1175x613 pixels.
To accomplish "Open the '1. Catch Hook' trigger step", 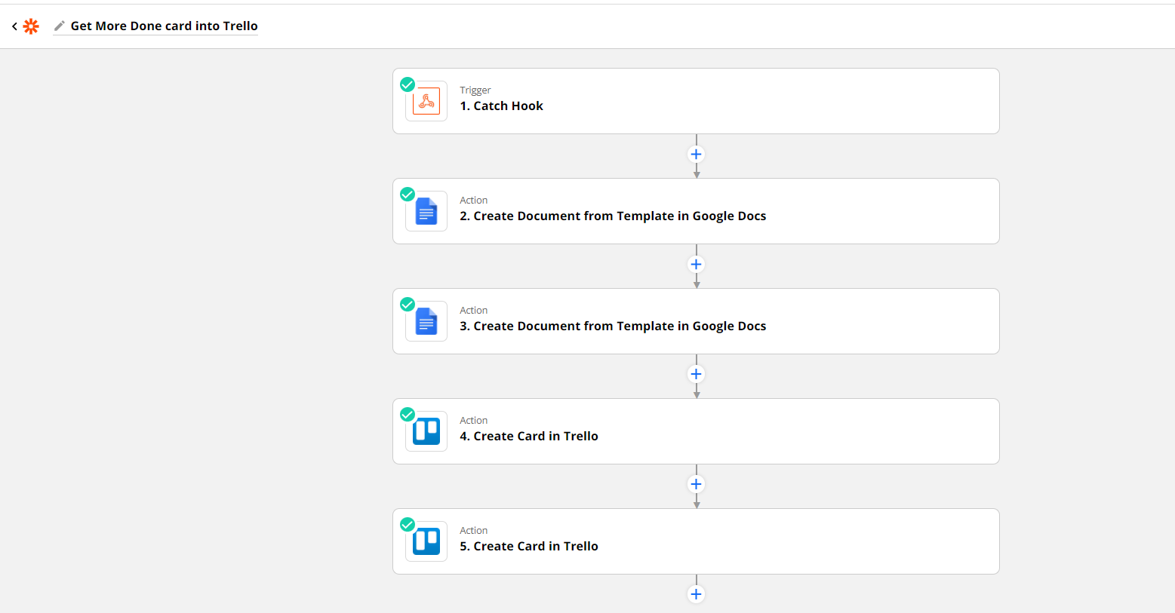I will click(x=696, y=101).
